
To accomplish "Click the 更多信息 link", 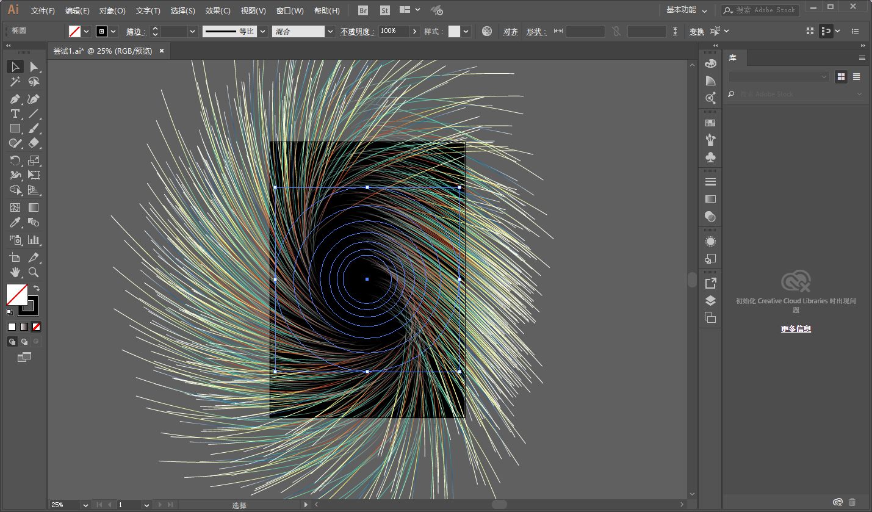I will [x=796, y=329].
